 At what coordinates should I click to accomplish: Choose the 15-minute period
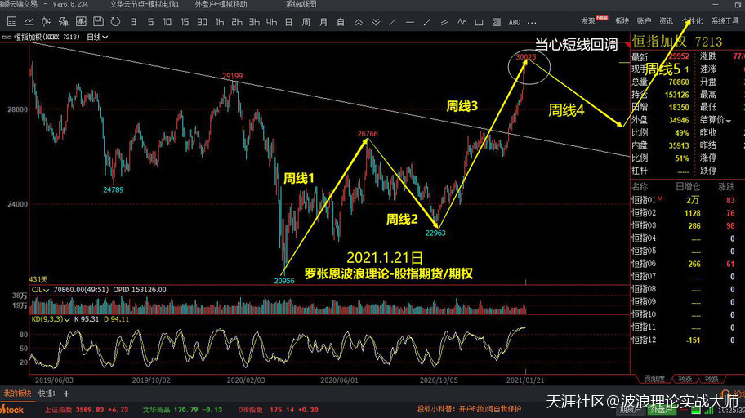tap(185, 22)
